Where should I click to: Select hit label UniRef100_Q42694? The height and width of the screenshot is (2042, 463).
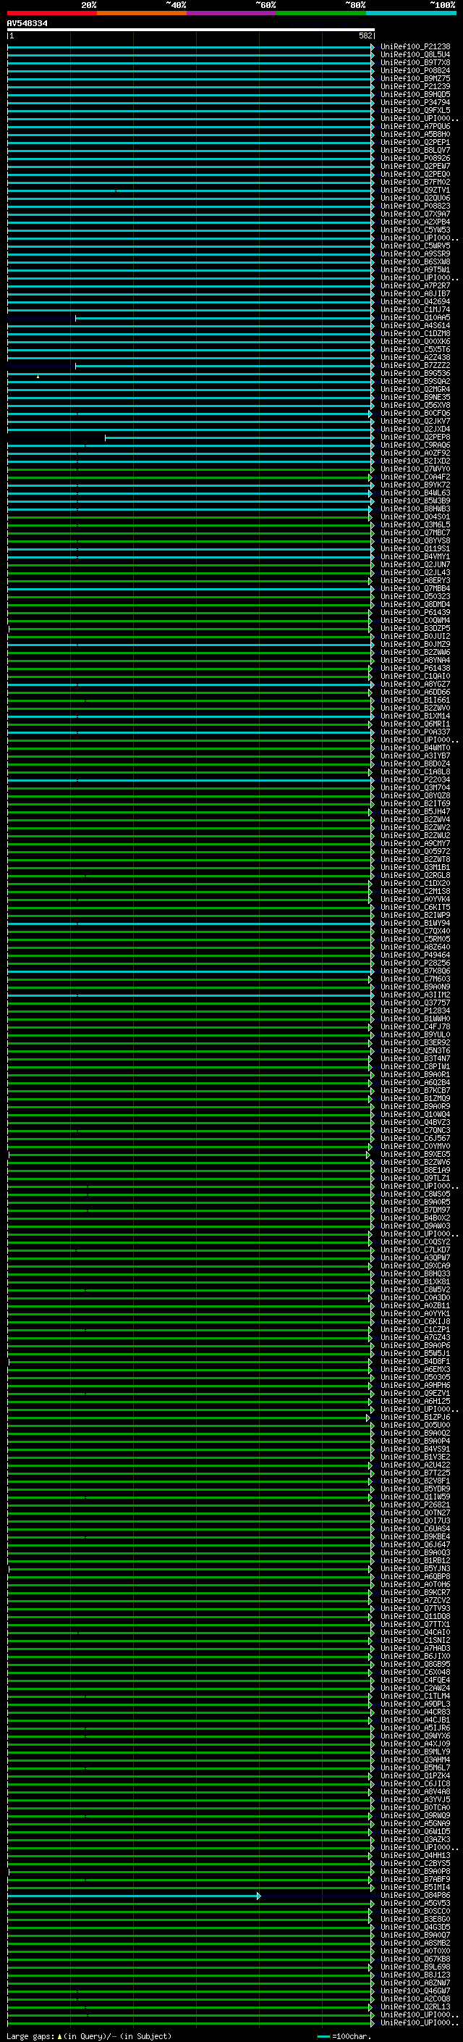point(415,302)
